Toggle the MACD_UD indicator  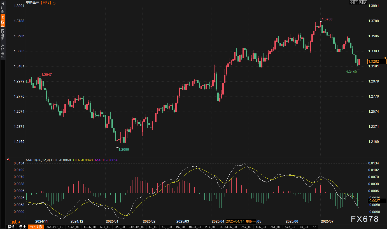195,227
